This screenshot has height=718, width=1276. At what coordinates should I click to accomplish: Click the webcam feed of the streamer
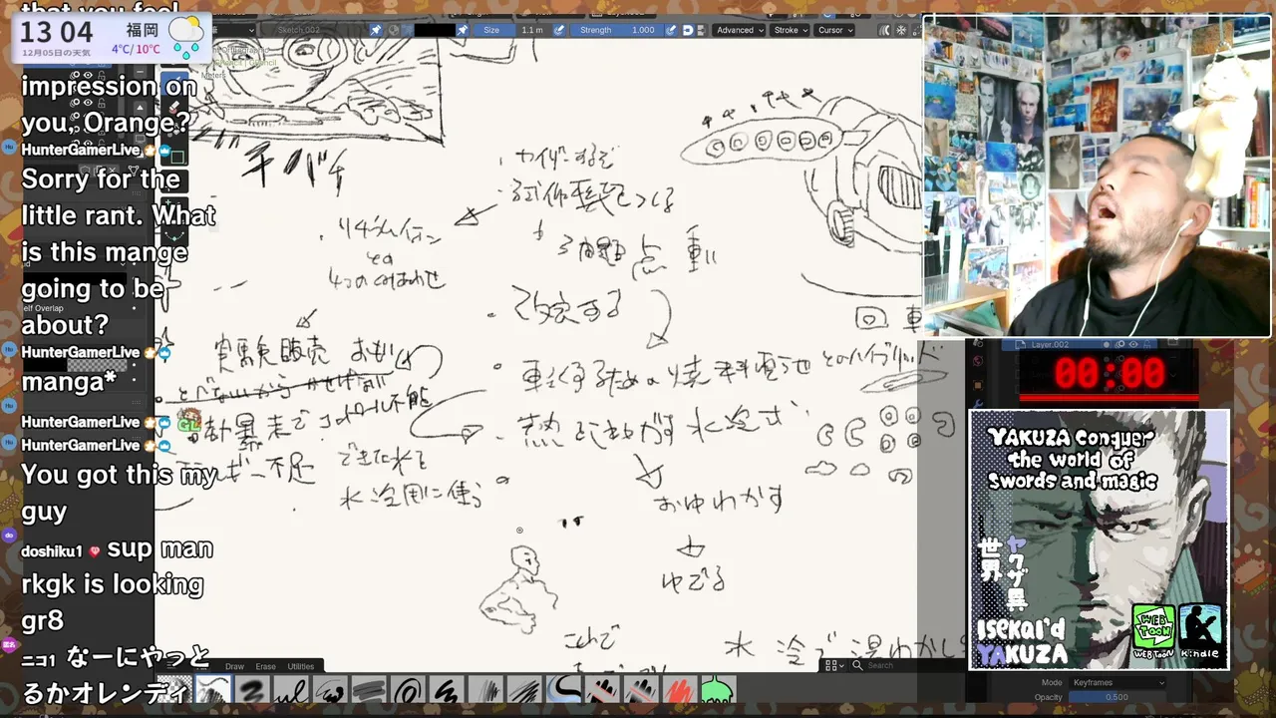1097,177
